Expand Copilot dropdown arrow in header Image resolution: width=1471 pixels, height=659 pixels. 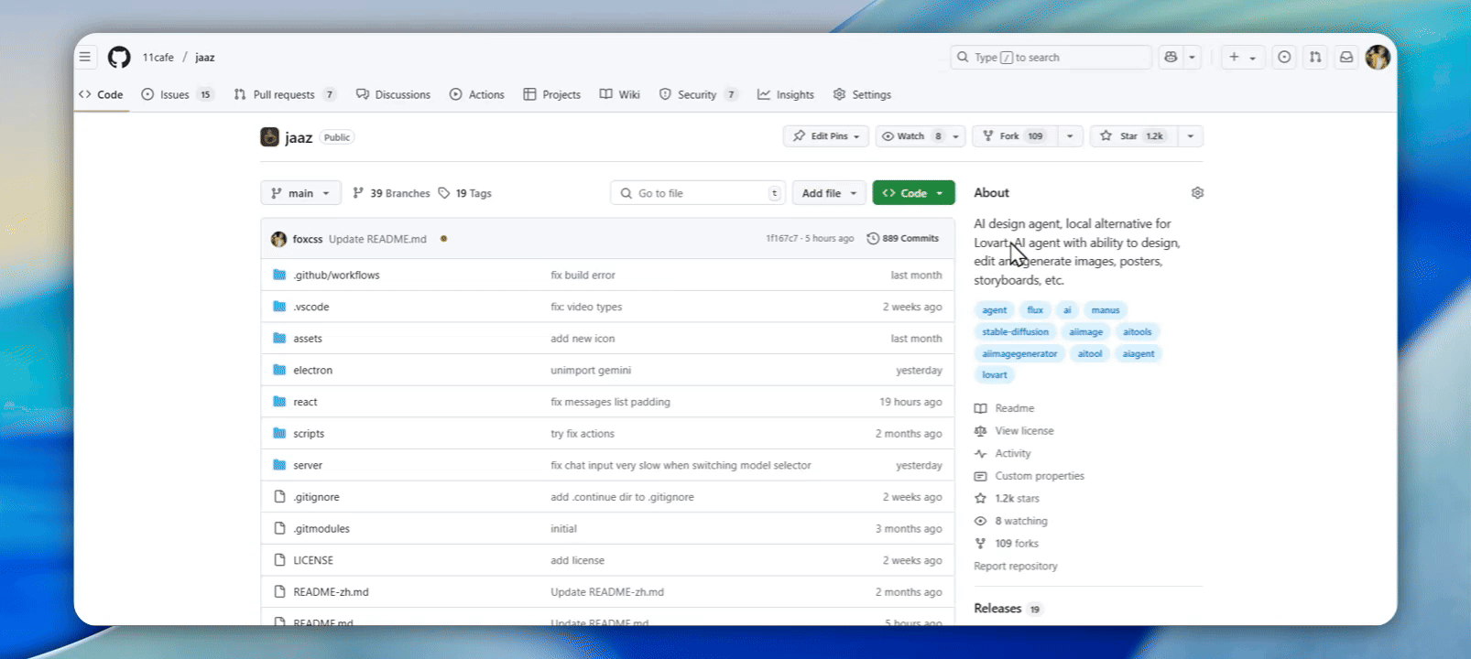tap(1192, 57)
